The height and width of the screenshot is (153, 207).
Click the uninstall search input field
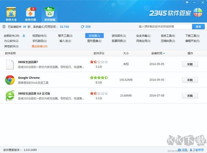[x=165, y=27]
